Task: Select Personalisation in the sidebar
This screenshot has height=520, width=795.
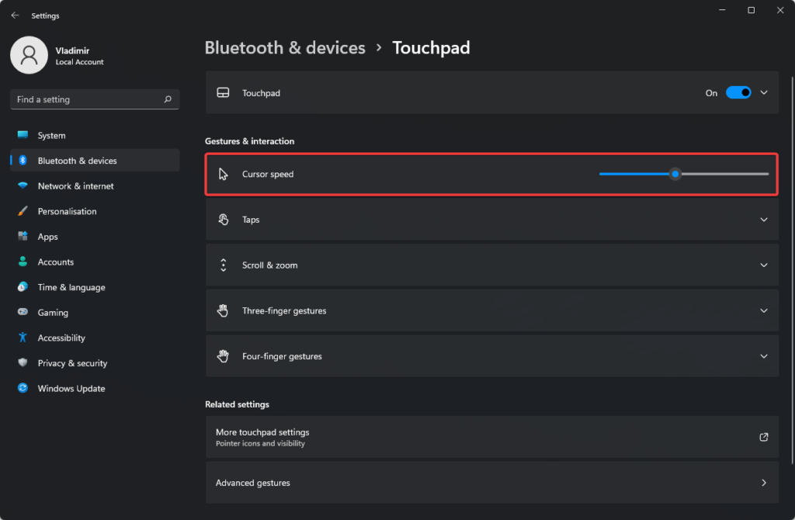Action: click(x=68, y=210)
